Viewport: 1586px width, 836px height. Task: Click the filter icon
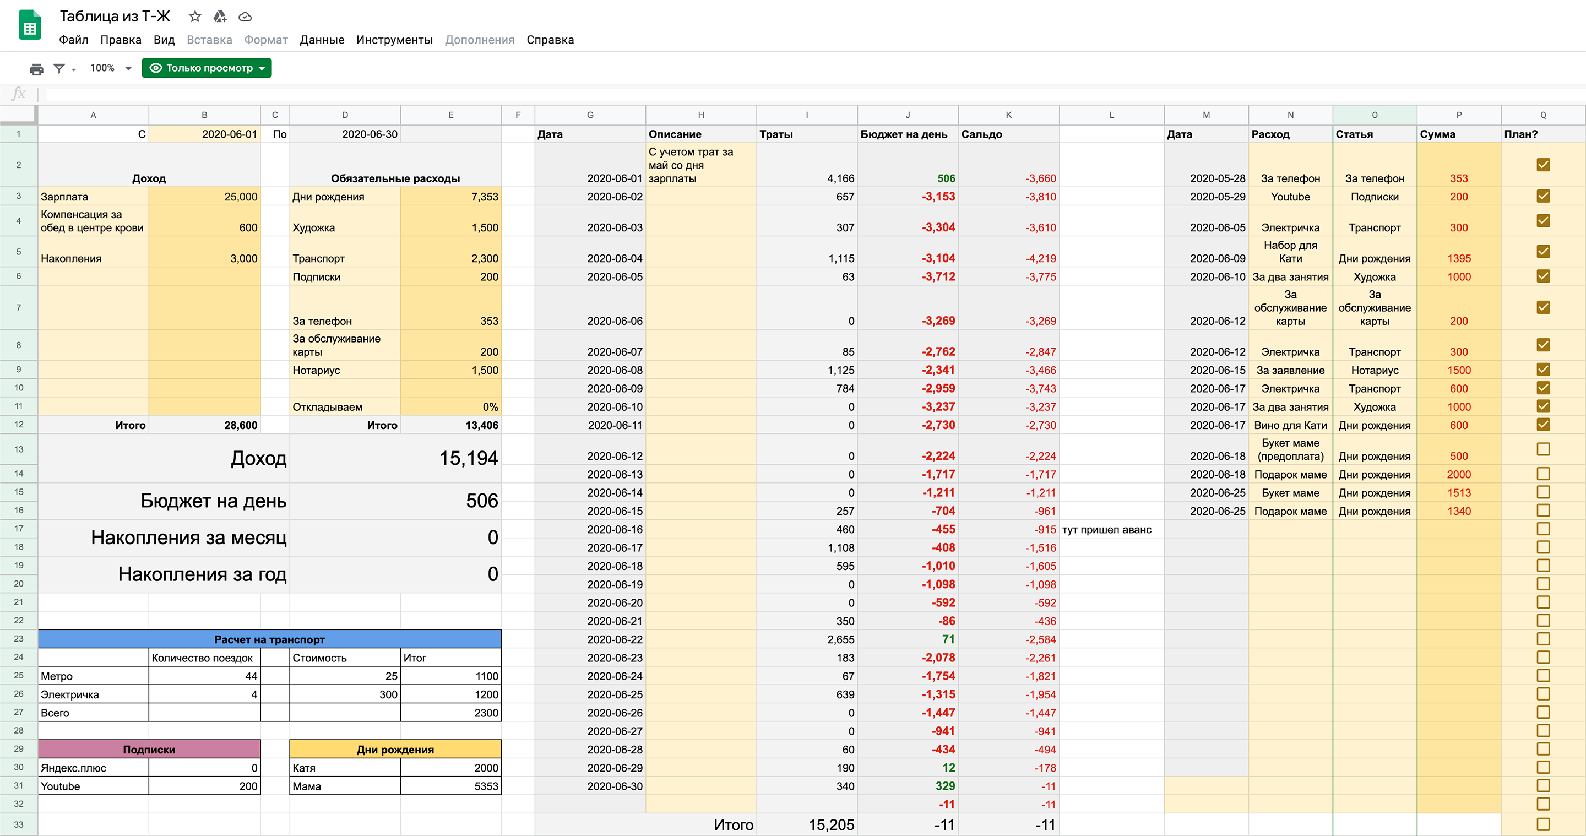59,68
